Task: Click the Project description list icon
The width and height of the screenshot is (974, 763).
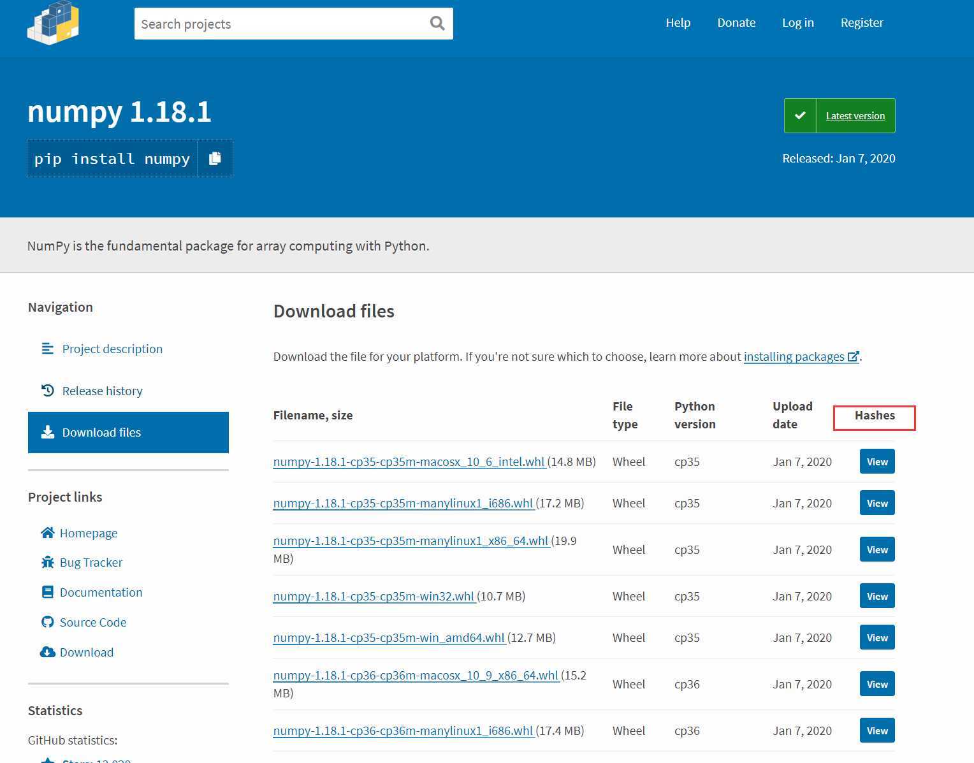Action: click(48, 349)
